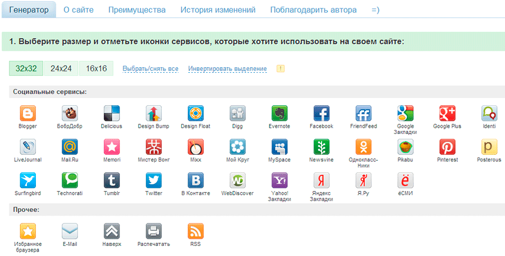This screenshot has width=505, height=256.
Task: Select the Яндекс Закладки icon
Action: pos(322,180)
